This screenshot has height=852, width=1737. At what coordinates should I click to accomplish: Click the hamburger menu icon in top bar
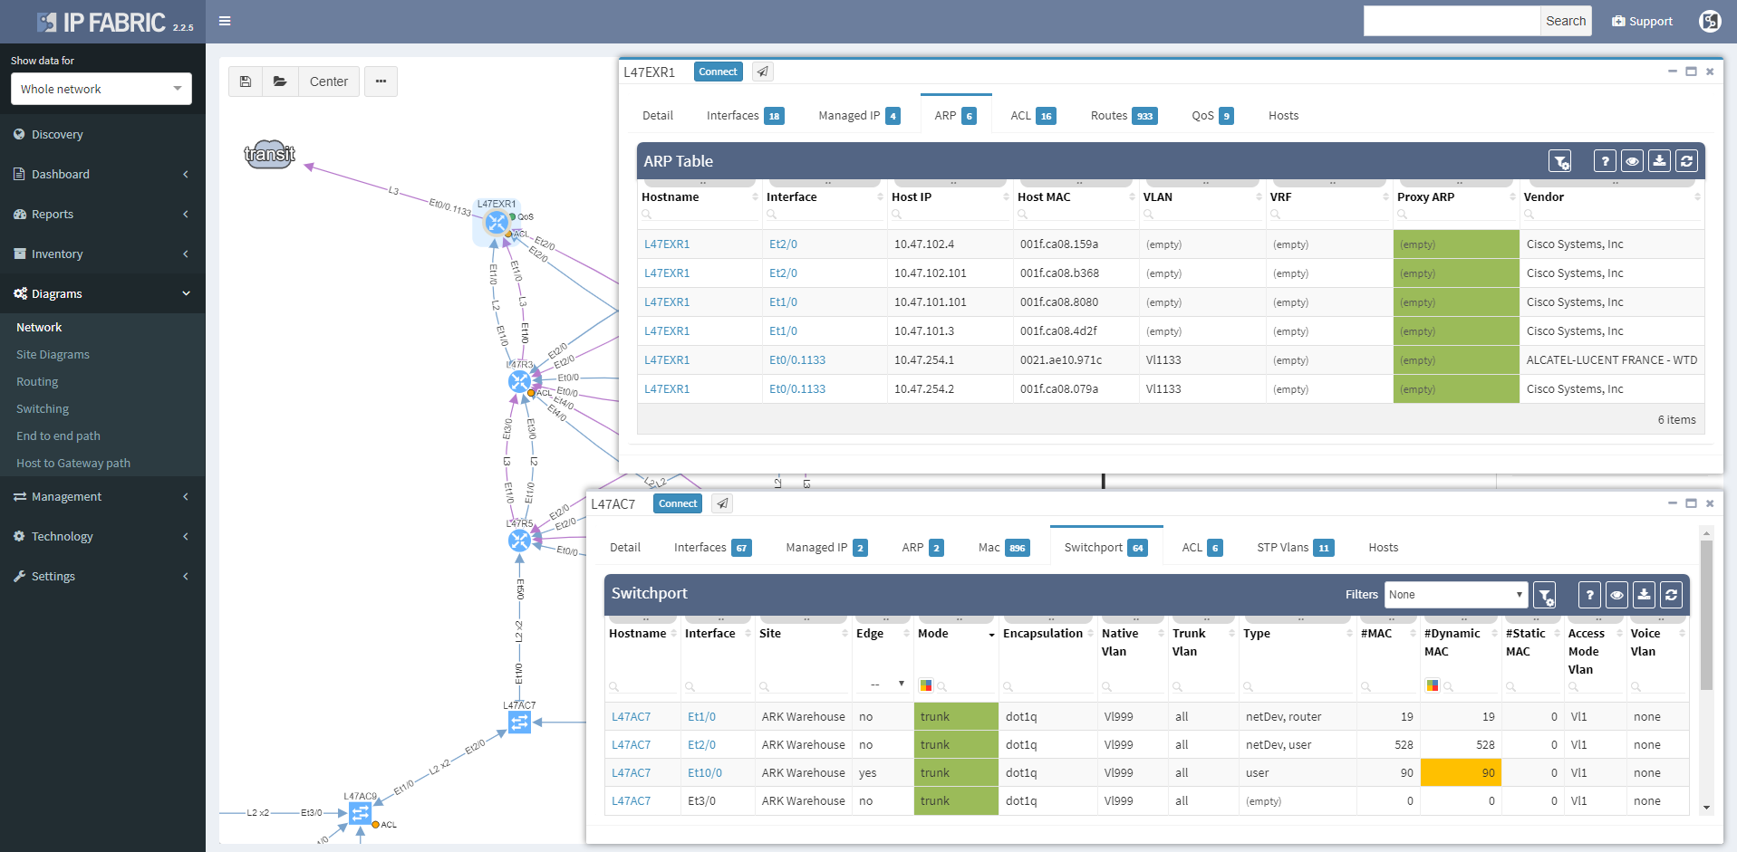coord(225,21)
